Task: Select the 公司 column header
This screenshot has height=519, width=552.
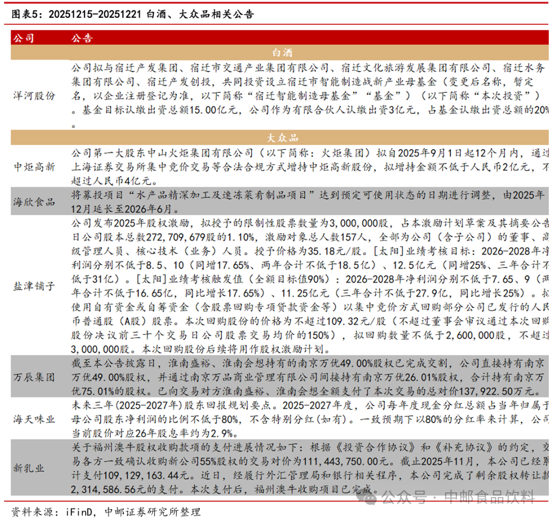Action: tap(23, 37)
